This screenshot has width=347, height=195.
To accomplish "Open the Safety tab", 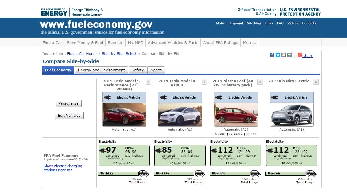I will (138, 70).
